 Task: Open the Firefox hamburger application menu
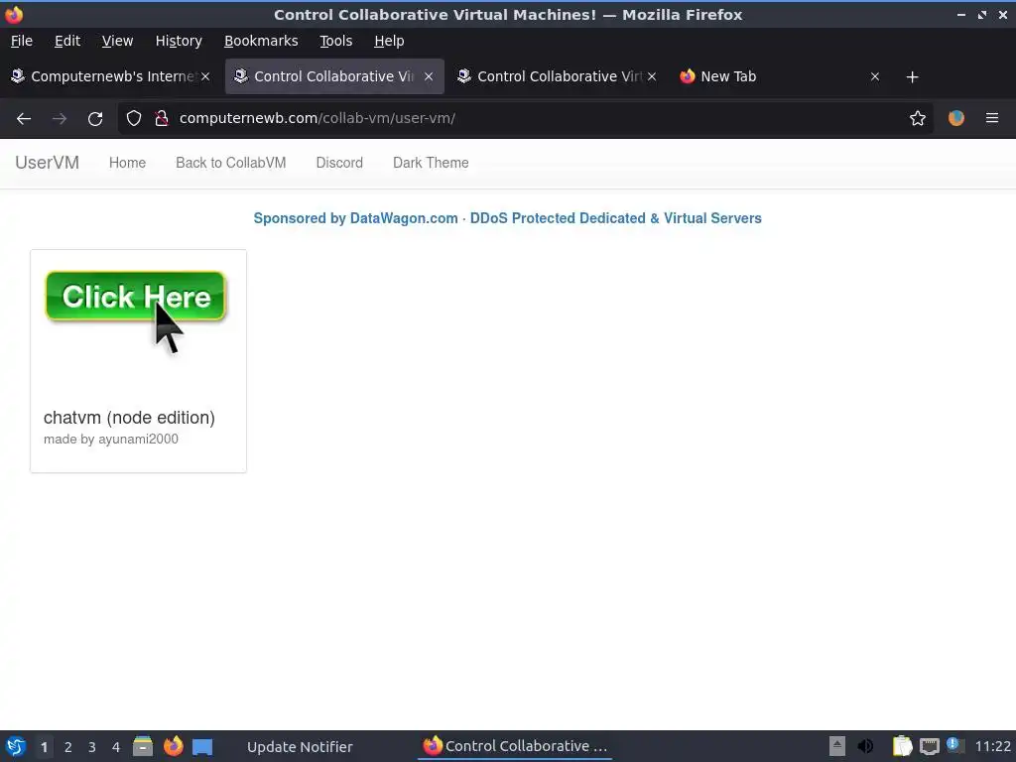click(x=991, y=119)
